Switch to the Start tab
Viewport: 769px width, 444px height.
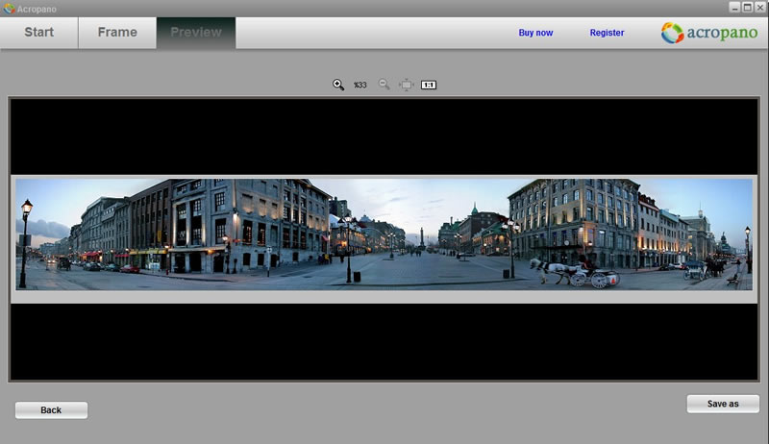click(x=38, y=33)
